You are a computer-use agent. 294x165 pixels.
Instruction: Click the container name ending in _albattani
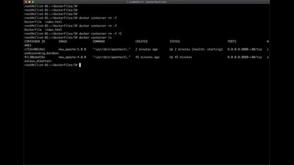(38, 61)
